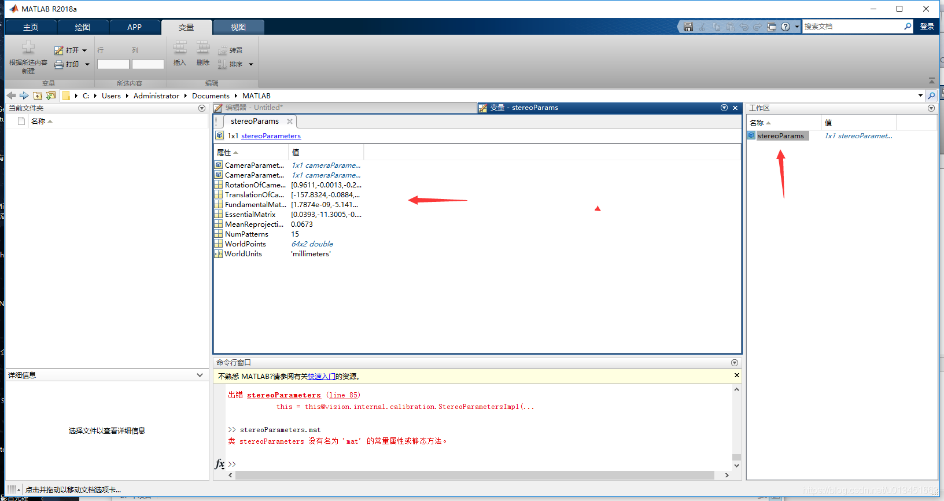Switch to the APP tab
Image resolution: width=944 pixels, height=501 pixels.
coord(134,27)
